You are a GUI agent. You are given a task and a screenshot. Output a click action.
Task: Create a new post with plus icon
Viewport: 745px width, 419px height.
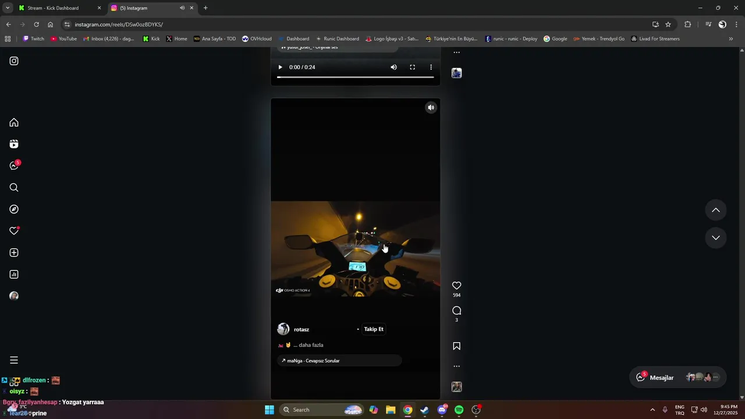(14, 253)
